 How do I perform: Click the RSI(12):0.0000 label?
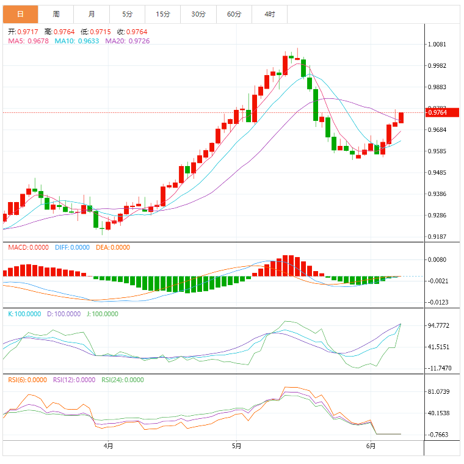pos(74,380)
